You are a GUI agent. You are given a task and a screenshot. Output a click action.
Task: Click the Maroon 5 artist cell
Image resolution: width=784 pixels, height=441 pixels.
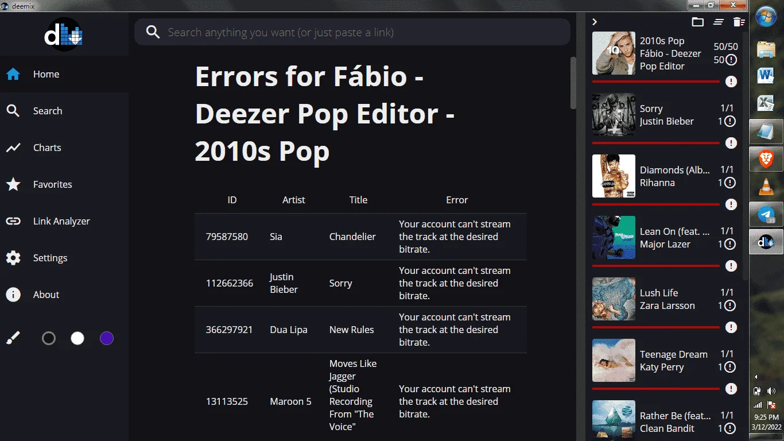(x=290, y=401)
